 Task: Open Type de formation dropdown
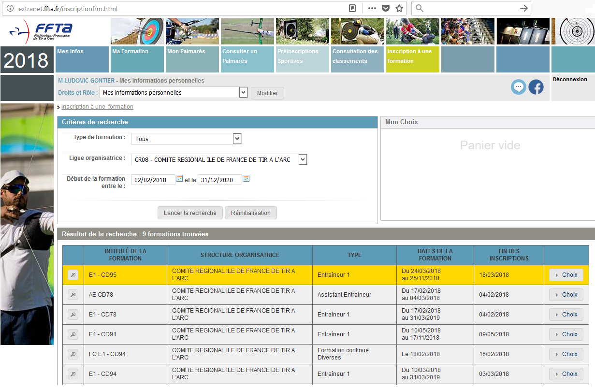tap(186, 139)
